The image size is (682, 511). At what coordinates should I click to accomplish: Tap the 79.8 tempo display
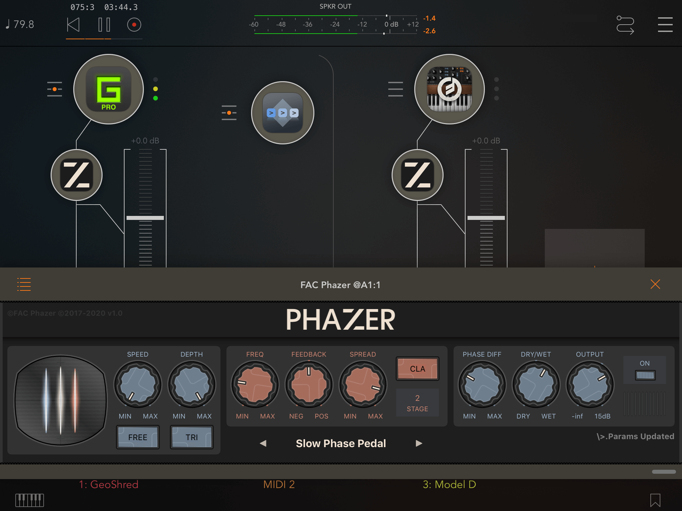[20, 24]
